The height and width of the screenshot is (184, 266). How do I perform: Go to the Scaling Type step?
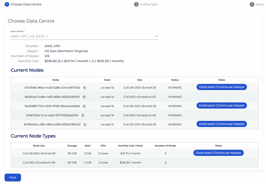pos(148,4)
